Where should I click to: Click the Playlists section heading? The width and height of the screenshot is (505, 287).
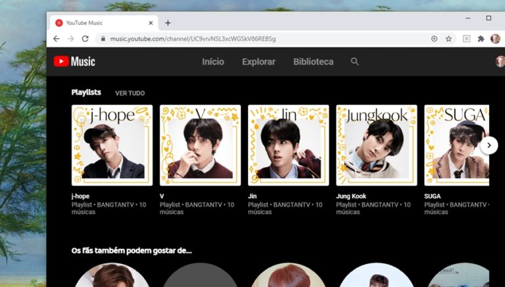[x=86, y=92]
